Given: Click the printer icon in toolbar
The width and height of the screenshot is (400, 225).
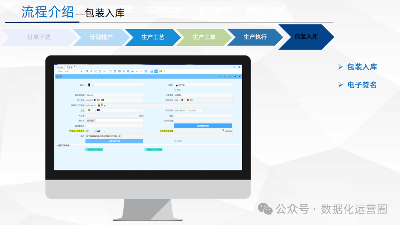Looking at the screenshot, I should 132,71.
